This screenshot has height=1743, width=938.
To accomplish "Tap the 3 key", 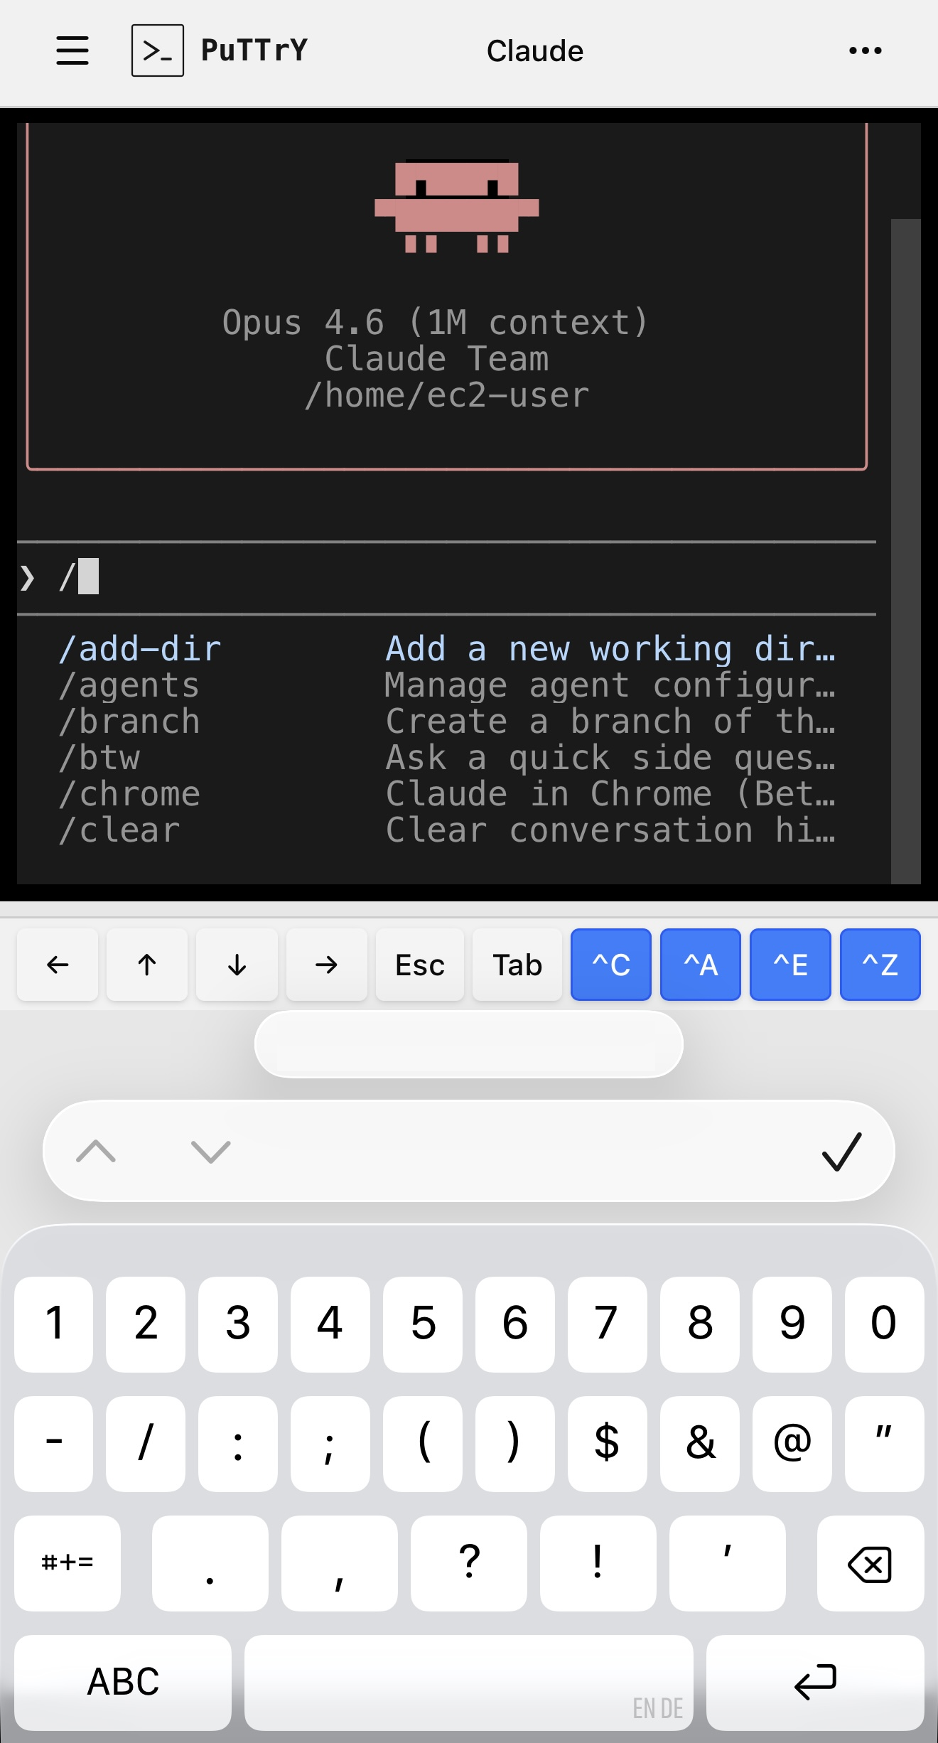I will (238, 1324).
